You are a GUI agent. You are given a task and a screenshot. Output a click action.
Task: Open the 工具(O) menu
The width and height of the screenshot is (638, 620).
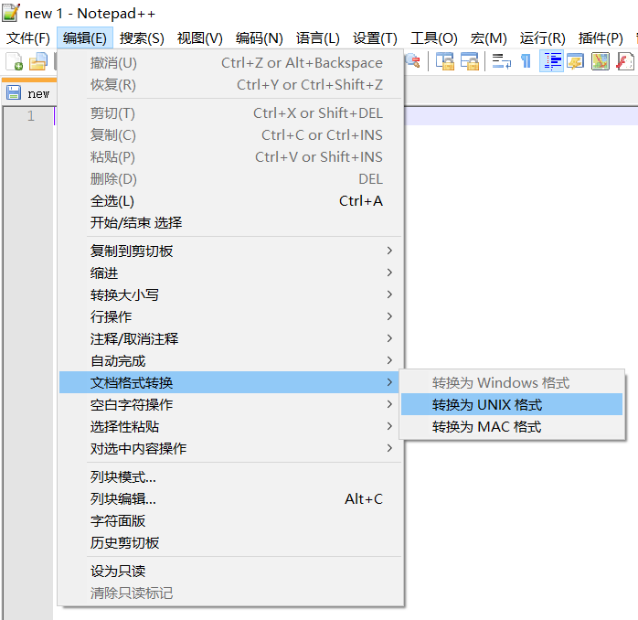click(434, 38)
